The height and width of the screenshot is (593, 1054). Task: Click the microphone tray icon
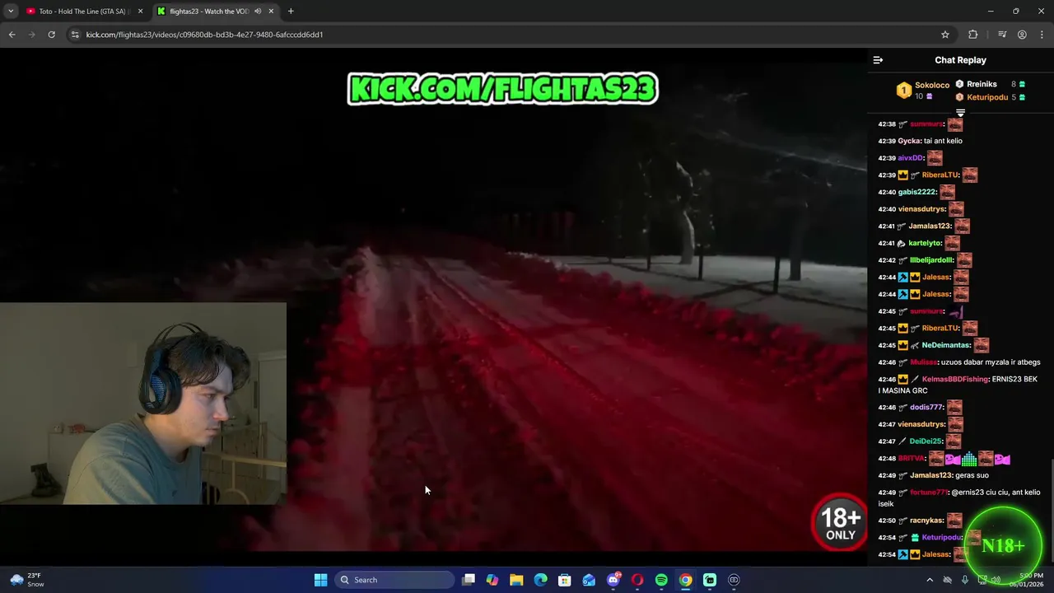[x=964, y=580]
